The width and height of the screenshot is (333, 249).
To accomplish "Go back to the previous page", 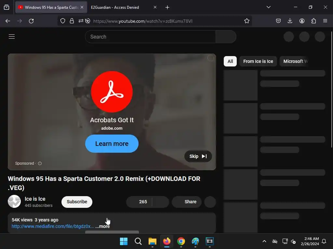I will tap(8, 21).
